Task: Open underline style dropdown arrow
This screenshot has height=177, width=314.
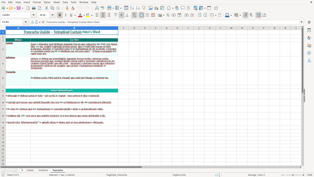Action: coord(75,15)
